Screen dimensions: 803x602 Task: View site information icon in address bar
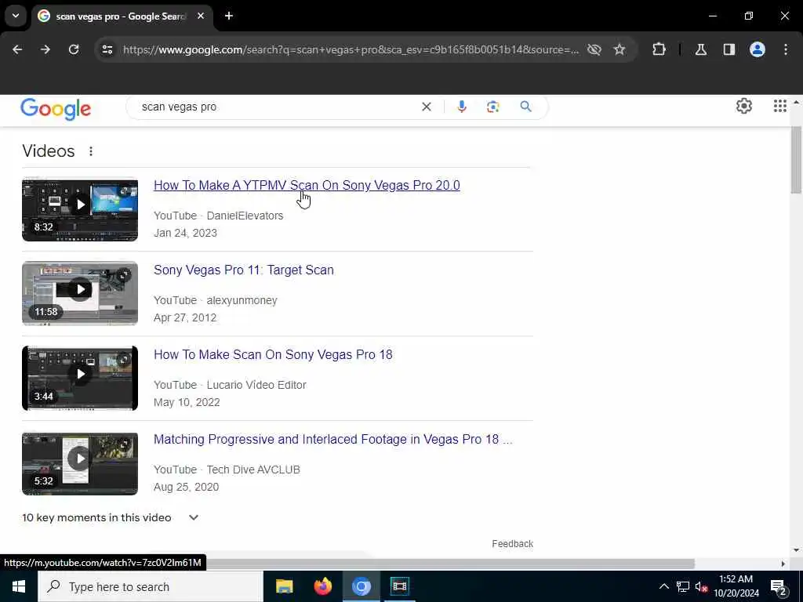[107, 49]
